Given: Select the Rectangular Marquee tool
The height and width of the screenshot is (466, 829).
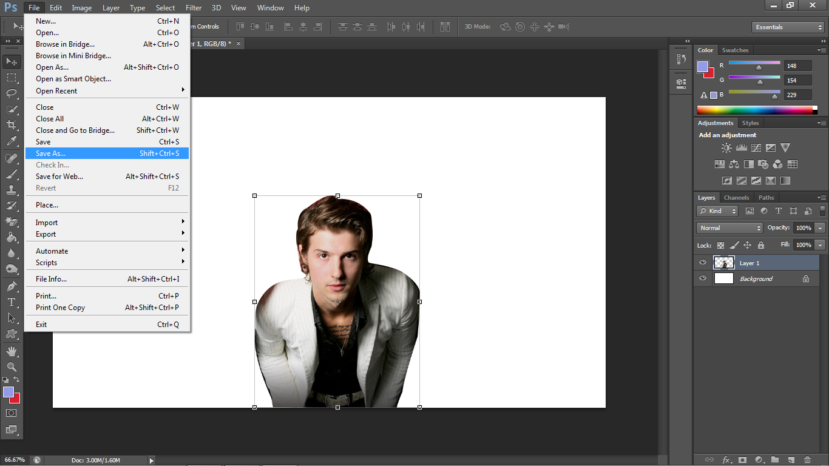Looking at the screenshot, I should [12, 78].
